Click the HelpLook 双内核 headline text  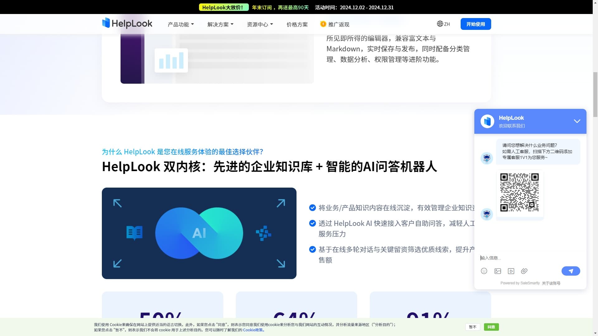point(269,167)
